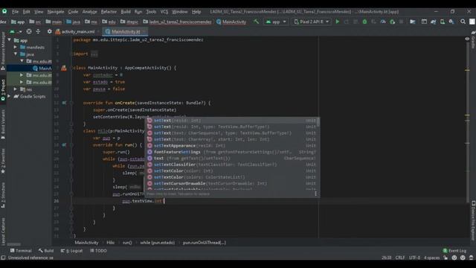The width and height of the screenshot is (476, 268).
Task: Toggle tool window quick-access icon bottom left
Action: pyautogui.click(x=3, y=258)
